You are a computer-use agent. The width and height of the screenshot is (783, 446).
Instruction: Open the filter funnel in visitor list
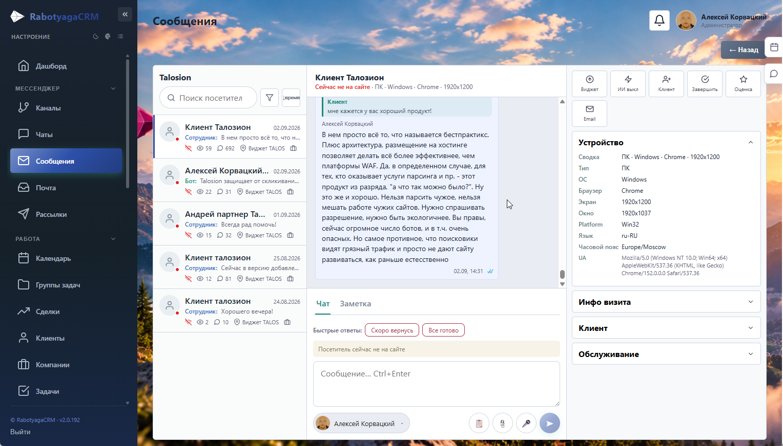pyautogui.click(x=270, y=98)
